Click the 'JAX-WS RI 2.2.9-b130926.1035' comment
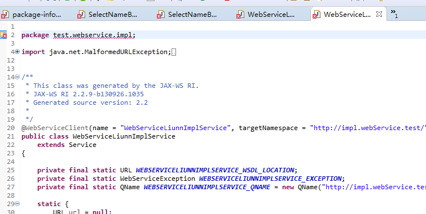 [89, 94]
